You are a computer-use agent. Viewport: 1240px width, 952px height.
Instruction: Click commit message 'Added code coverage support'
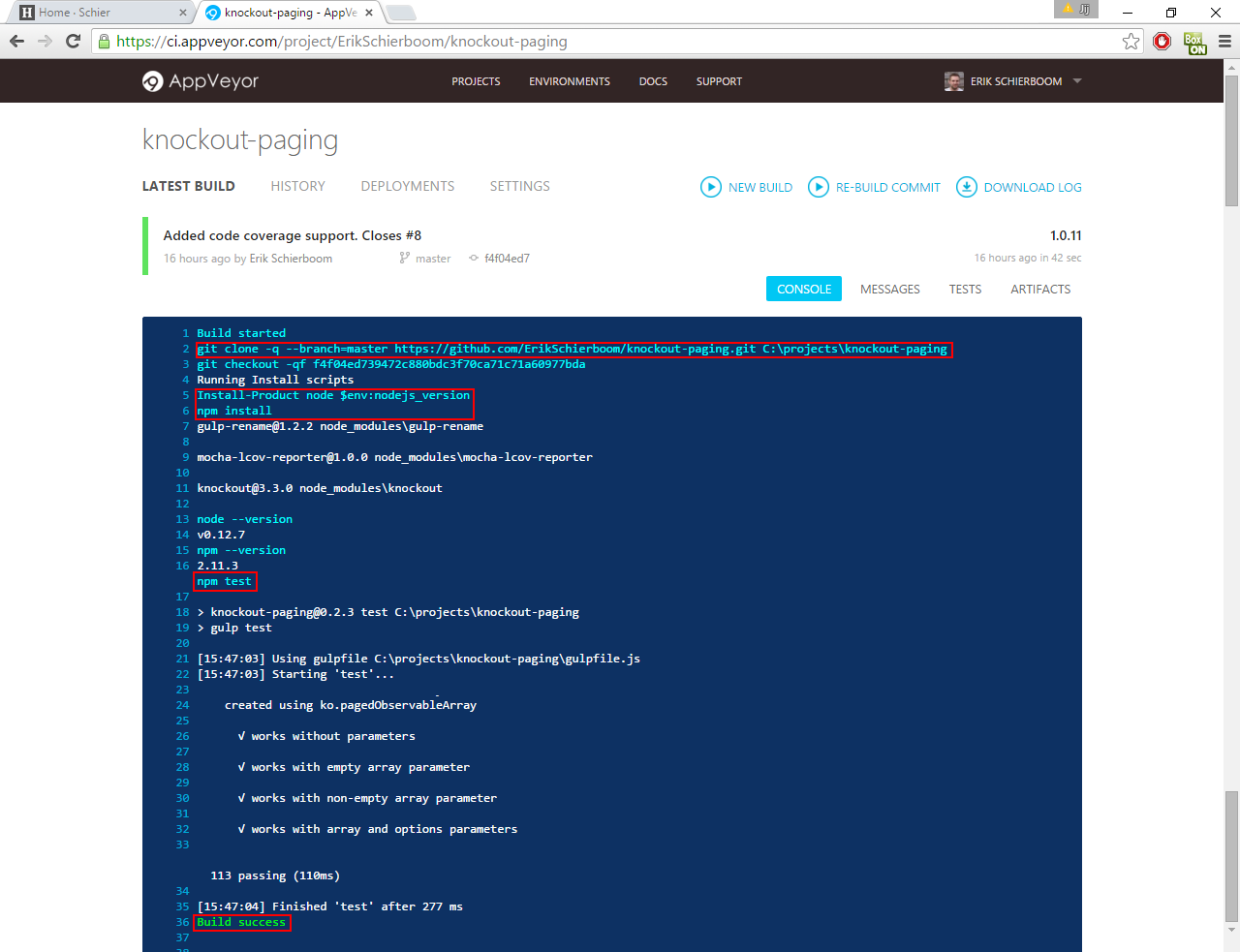292,235
